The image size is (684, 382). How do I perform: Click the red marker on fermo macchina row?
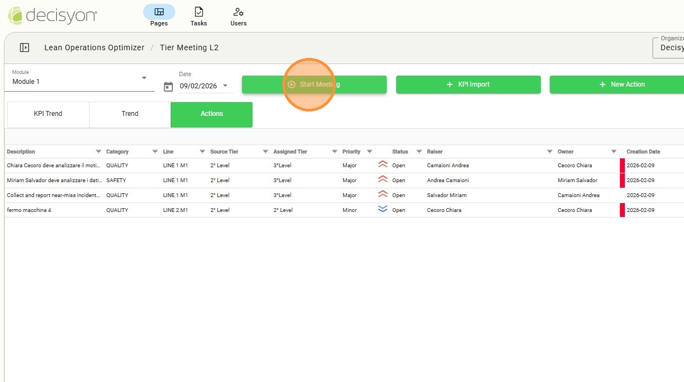(622, 210)
